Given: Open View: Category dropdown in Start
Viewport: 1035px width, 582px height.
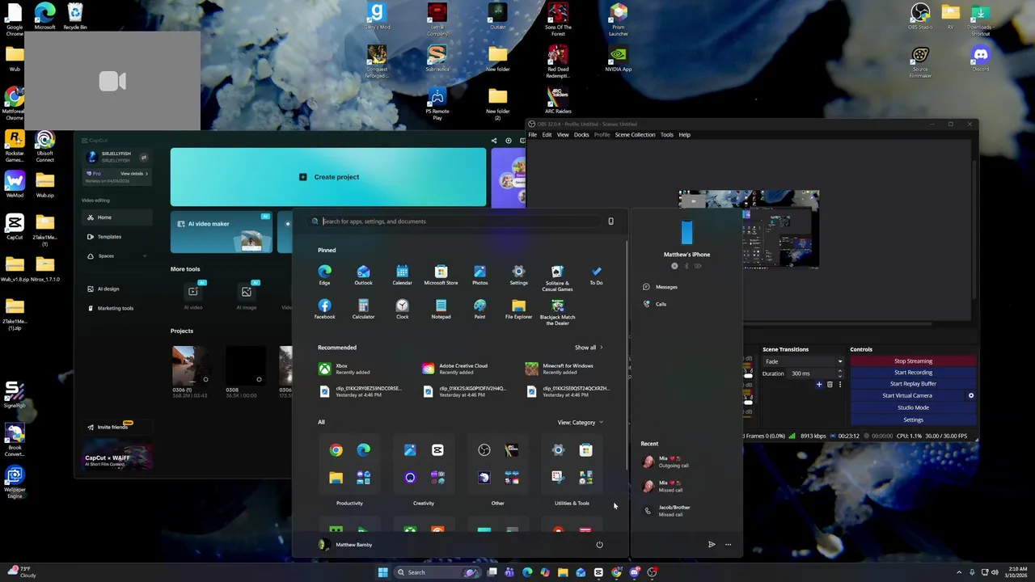Looking at the screenshot, I should (580, 422).
